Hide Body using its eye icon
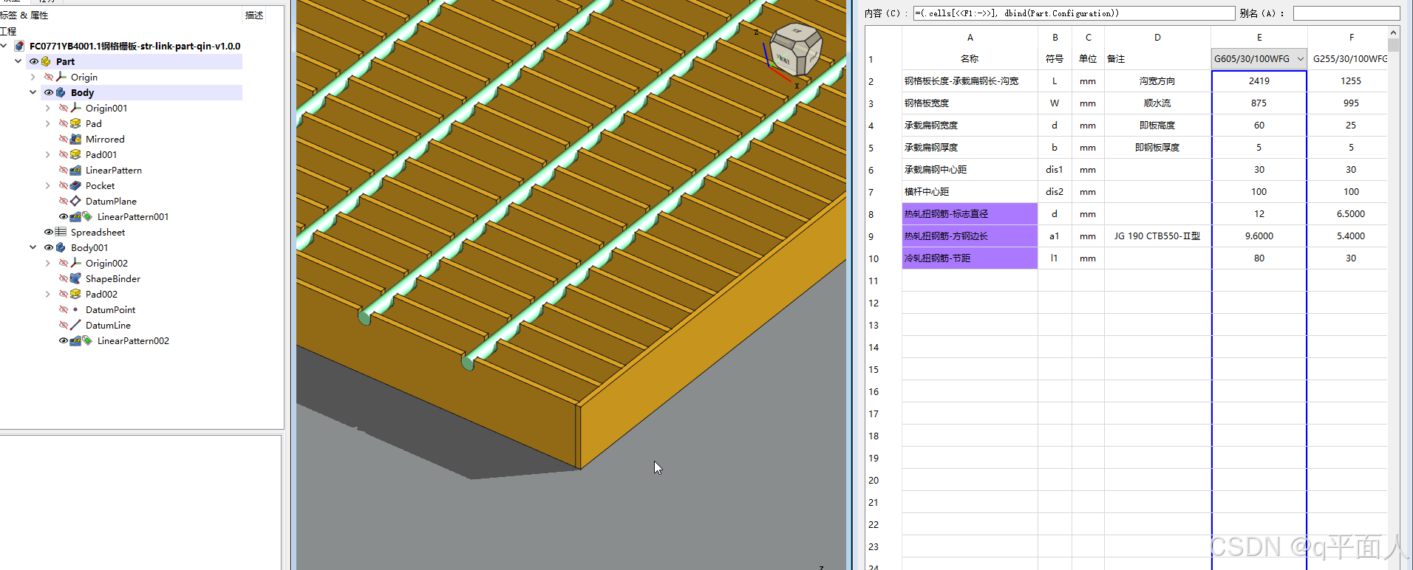Viewport: 1413px width, 570px height. (49, 92)
